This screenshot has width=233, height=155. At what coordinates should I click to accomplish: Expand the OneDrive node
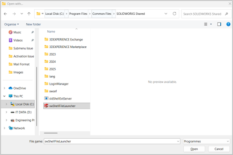(4, 88)
